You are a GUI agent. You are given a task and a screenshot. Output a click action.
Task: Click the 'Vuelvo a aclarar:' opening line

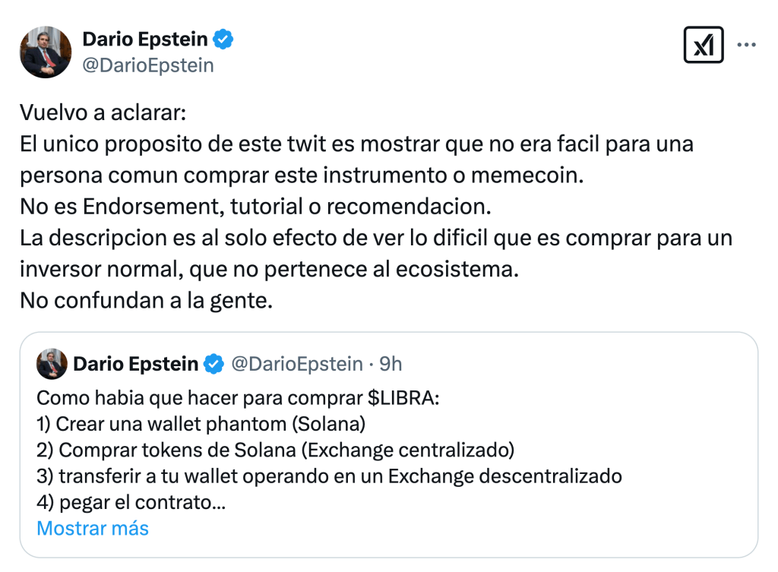tap(103, 115)
